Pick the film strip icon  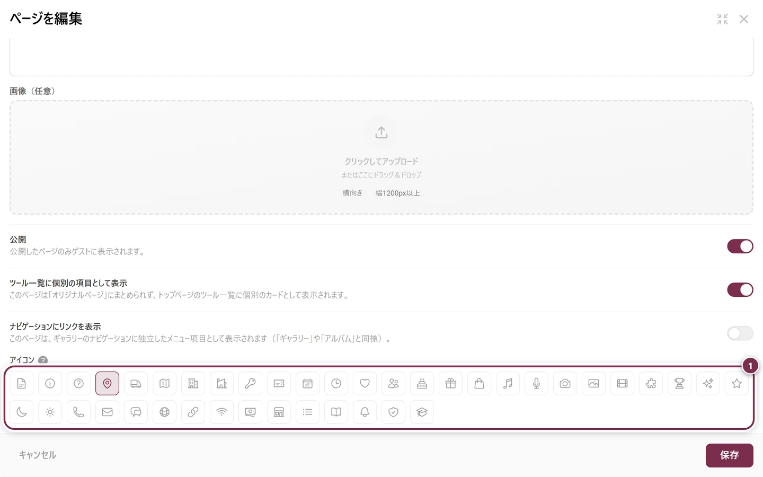coord(622,383)
